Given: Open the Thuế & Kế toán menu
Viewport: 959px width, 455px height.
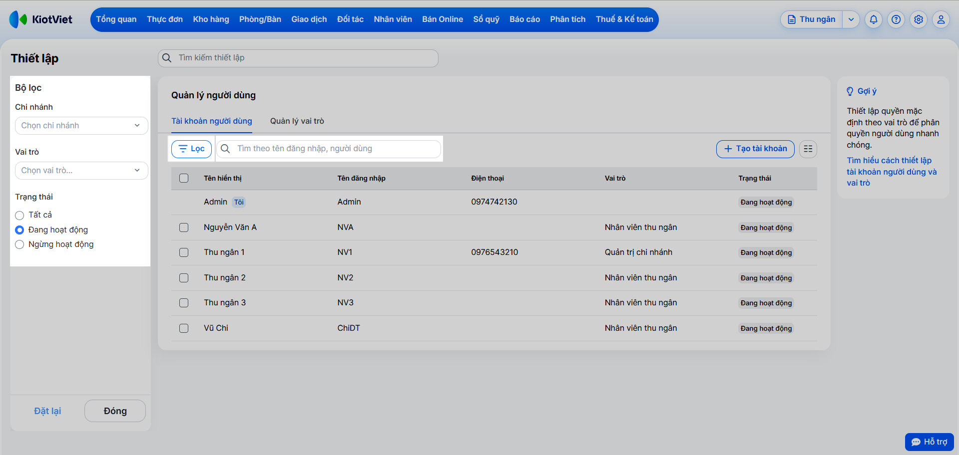Looking at the screenshot, I should click(624, 19).
